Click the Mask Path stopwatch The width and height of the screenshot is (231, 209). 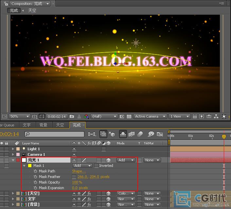point(35,171)
